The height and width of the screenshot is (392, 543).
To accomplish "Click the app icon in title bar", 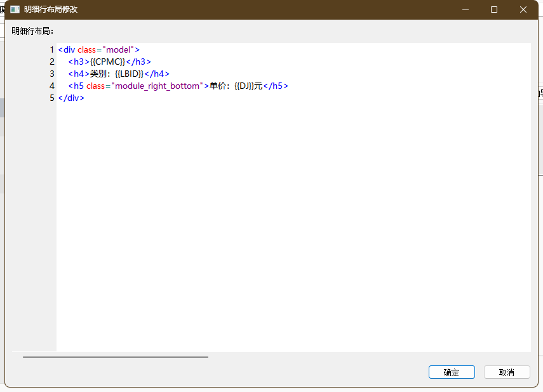I will tap(15, 10).
